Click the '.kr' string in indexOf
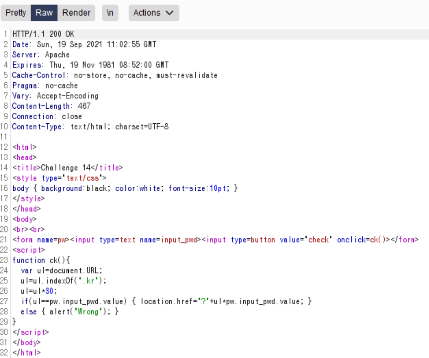Viewport: 429px width, 358px height. (x=88, y=281)
